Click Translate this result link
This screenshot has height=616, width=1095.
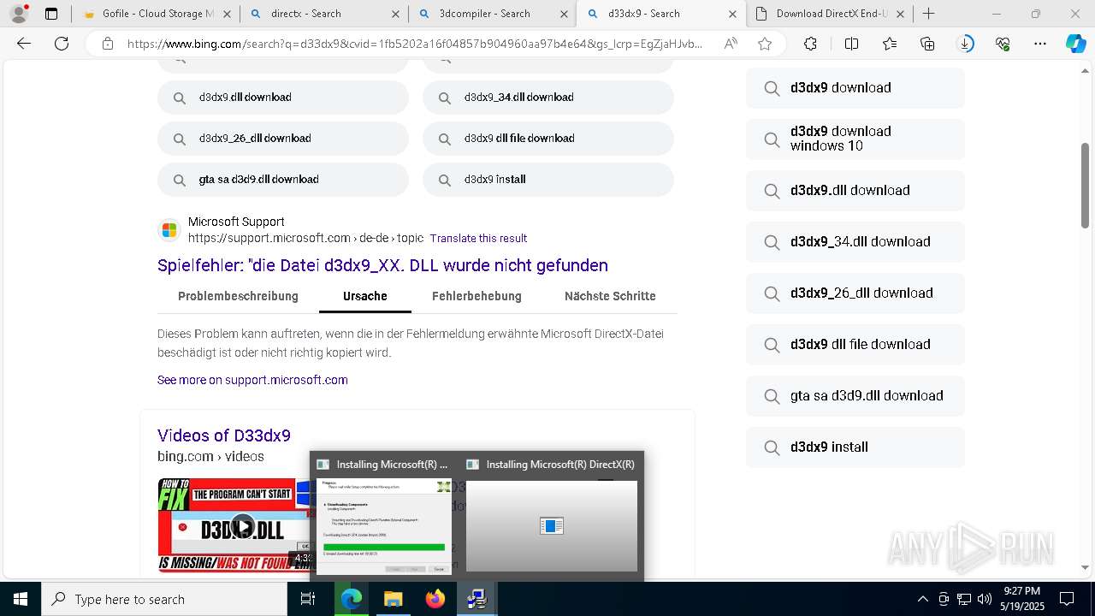coord(478,238)
